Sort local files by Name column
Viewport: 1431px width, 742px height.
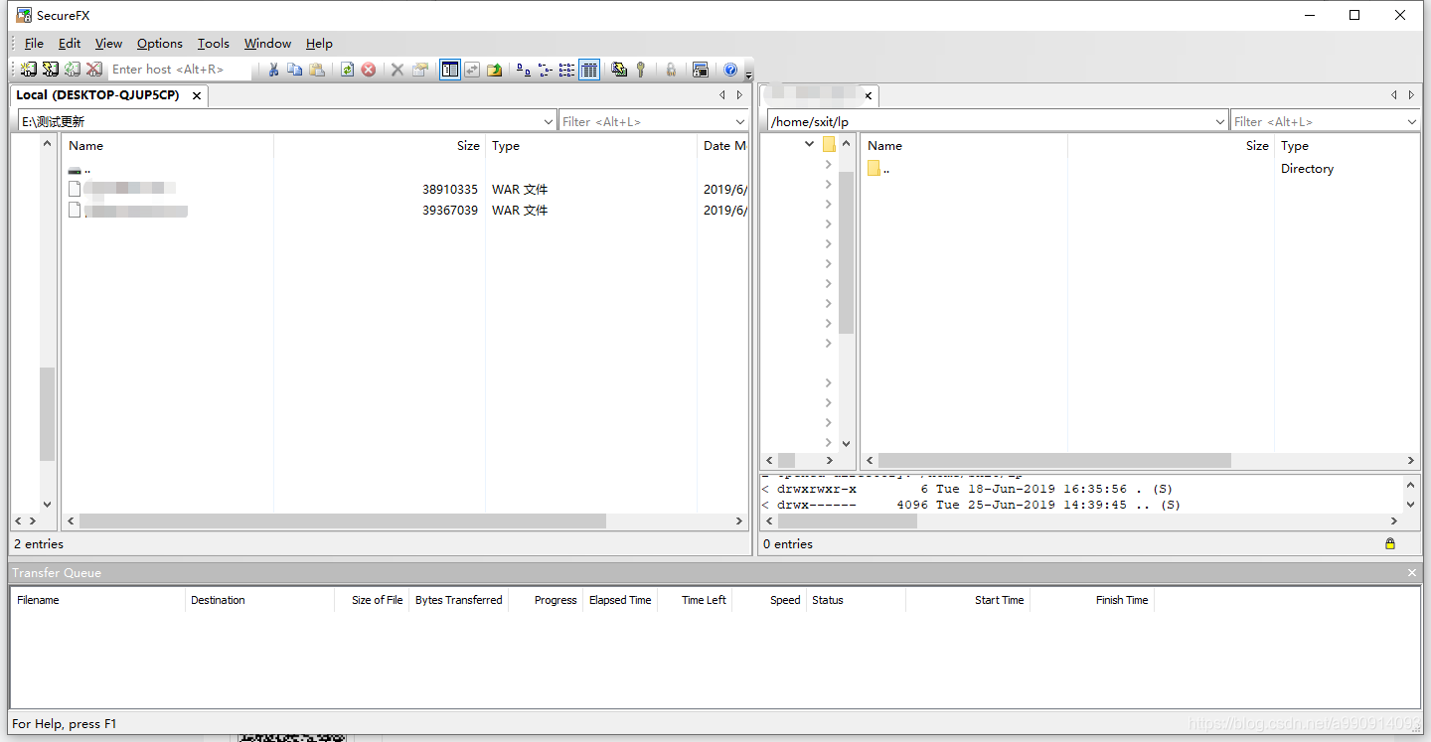169,145
